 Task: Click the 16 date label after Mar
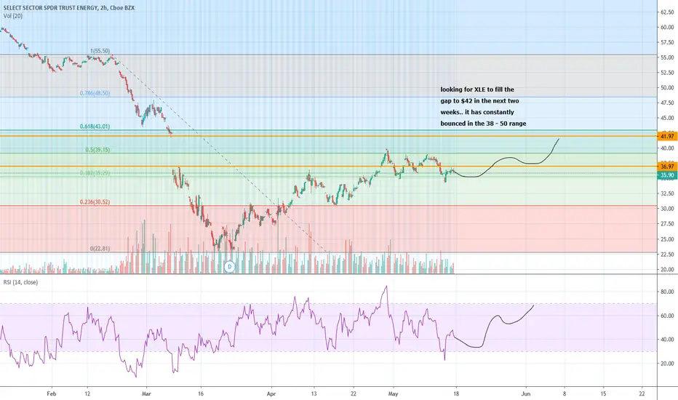[201, 394]
